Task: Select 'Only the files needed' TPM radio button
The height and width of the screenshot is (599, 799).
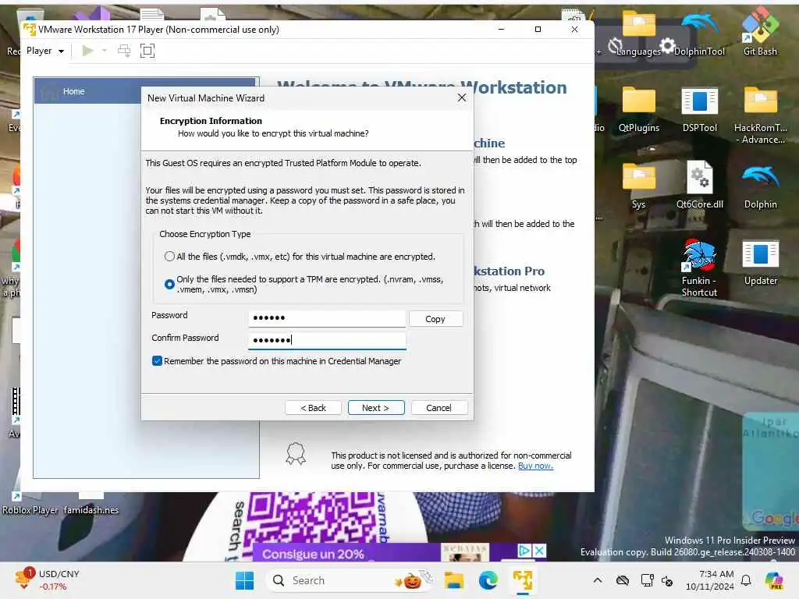Action: [169, 284]
